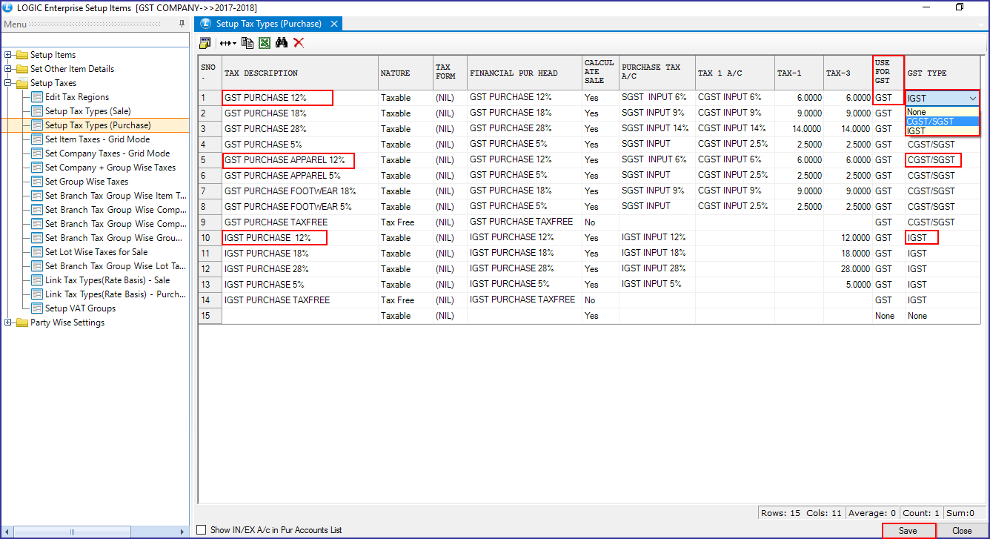The image size is (990, 539).
Task: Open Link Tax Types(Rate Basis) - Purch... entry
Action: (116, 294)
